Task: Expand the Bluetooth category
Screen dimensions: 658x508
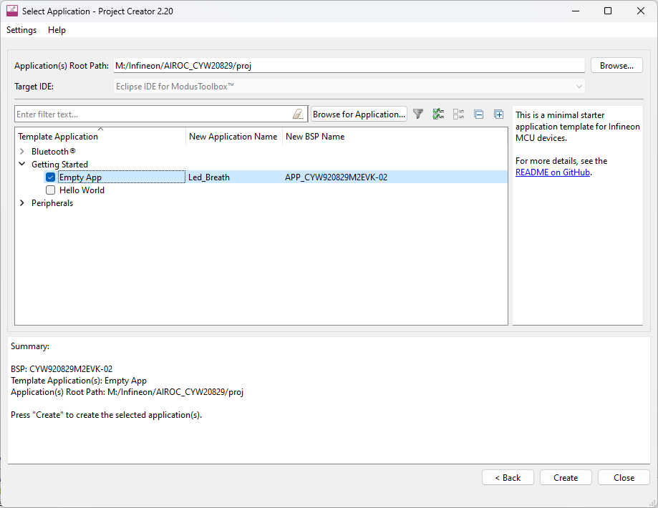Action: point(22,152)
